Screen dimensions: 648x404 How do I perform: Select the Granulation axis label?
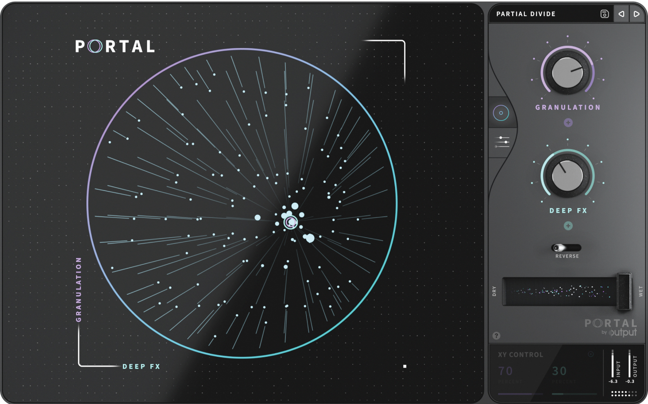point(80,289)
